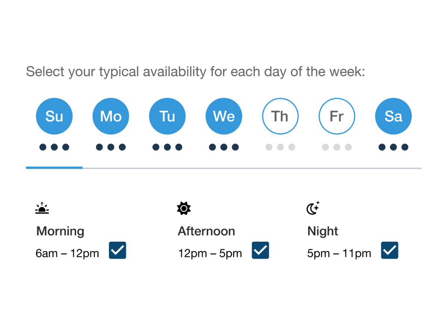Screen dimensions: 448x328
Task: Click the three dark dots under Su
Action: click(x=54, y=147)
